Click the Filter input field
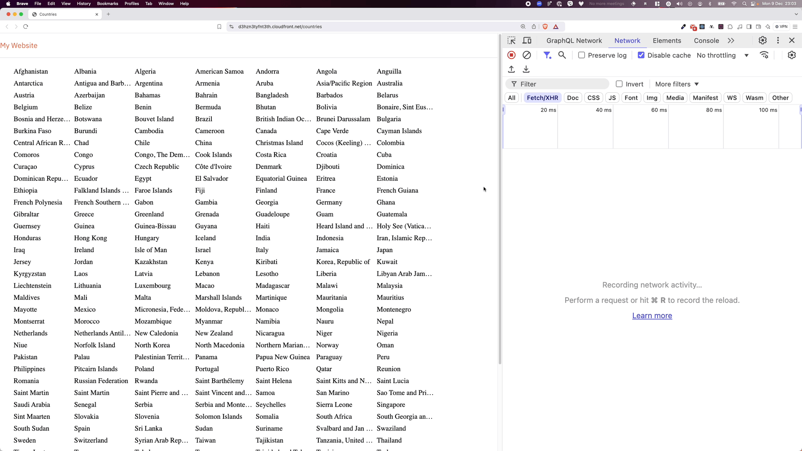This screenshot has height=451, width=802. (562, 84)
